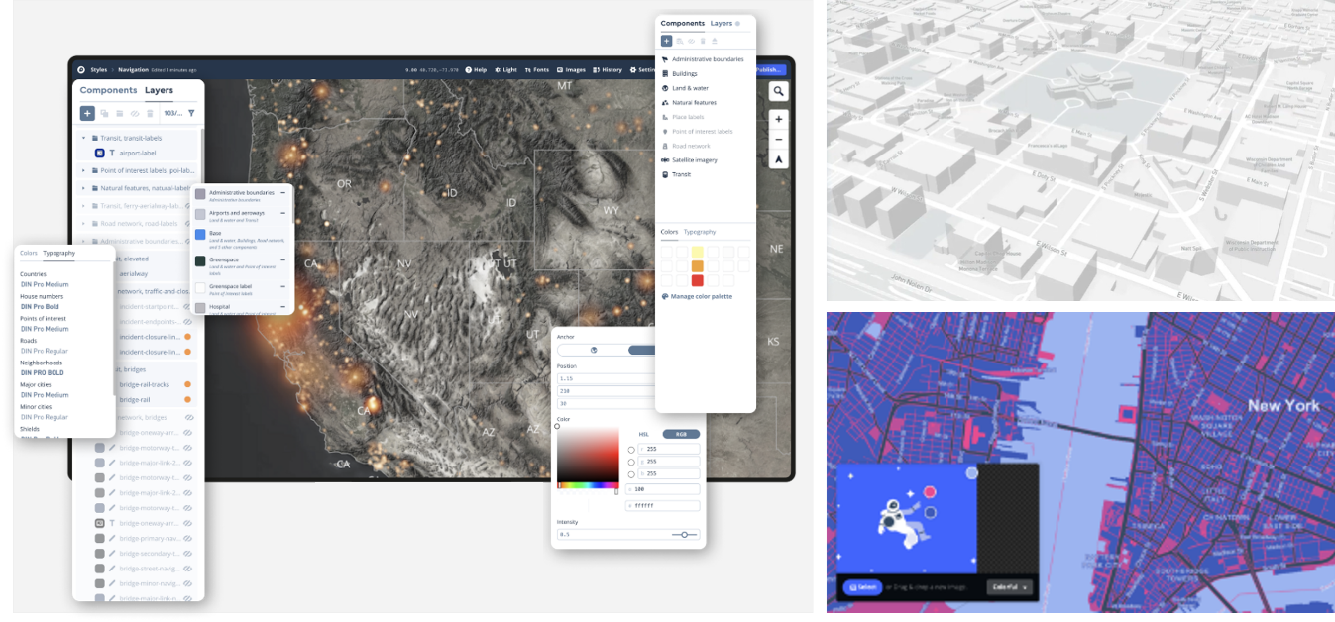Screen dimensions: 1335x622
Task: Click the Select image button
Action: [862, 587]
